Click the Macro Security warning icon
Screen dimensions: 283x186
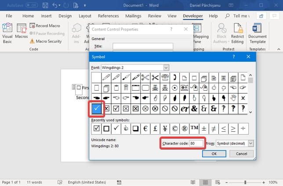tap(32, 41)
